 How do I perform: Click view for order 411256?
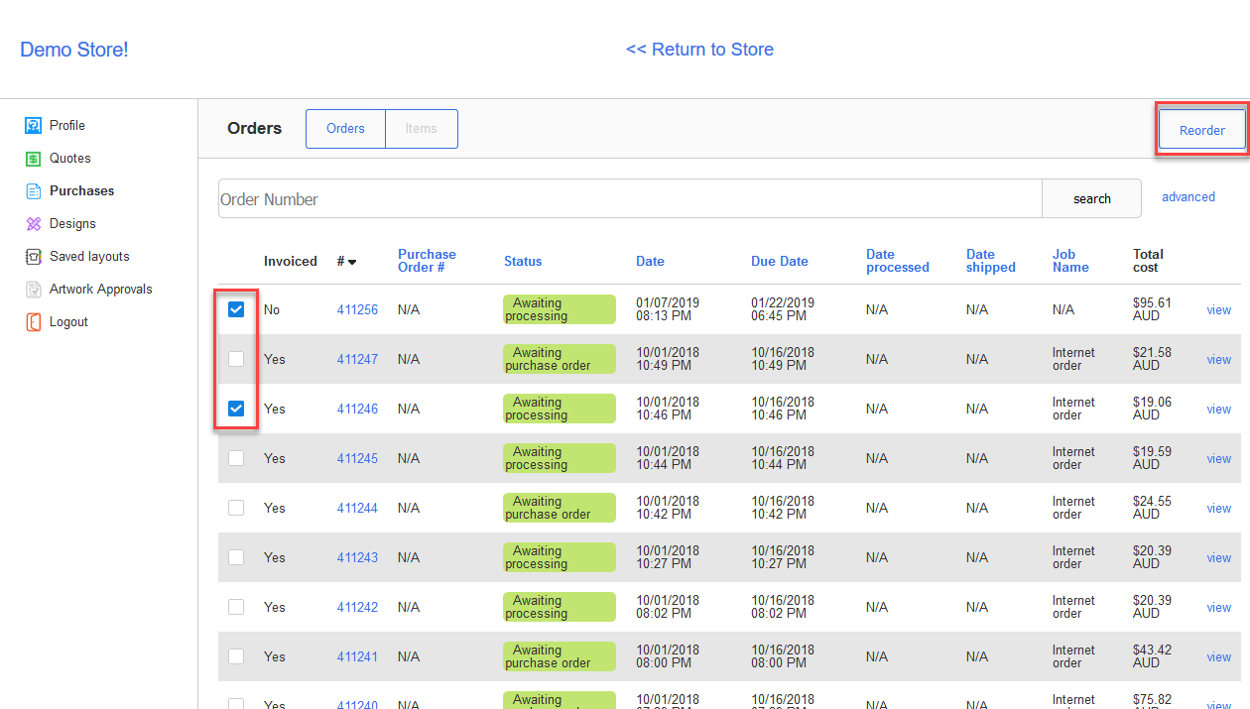coord(1219,309)
